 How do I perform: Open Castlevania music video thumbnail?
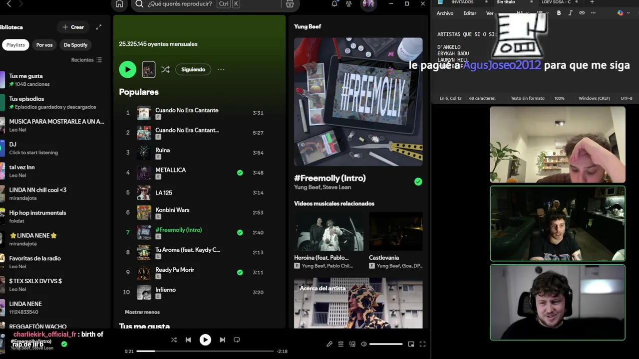(395, 232)
